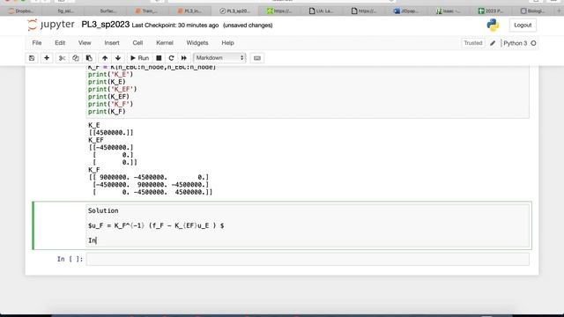Click the Python logo icon
This screenshot has height=317, width=564.
493,26
